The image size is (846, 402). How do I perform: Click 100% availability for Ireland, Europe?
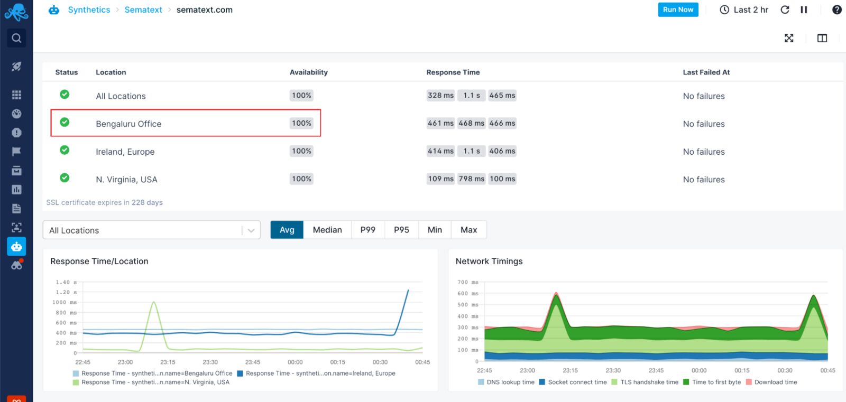[301, 151]
